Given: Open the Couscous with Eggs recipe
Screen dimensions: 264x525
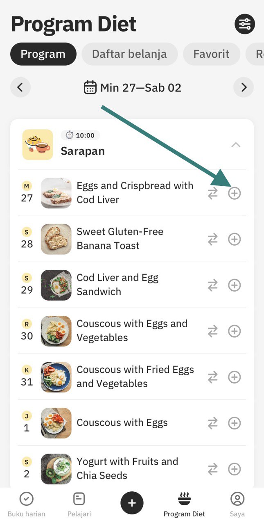Looking at the screenshot, I should [x=122, y=423].
